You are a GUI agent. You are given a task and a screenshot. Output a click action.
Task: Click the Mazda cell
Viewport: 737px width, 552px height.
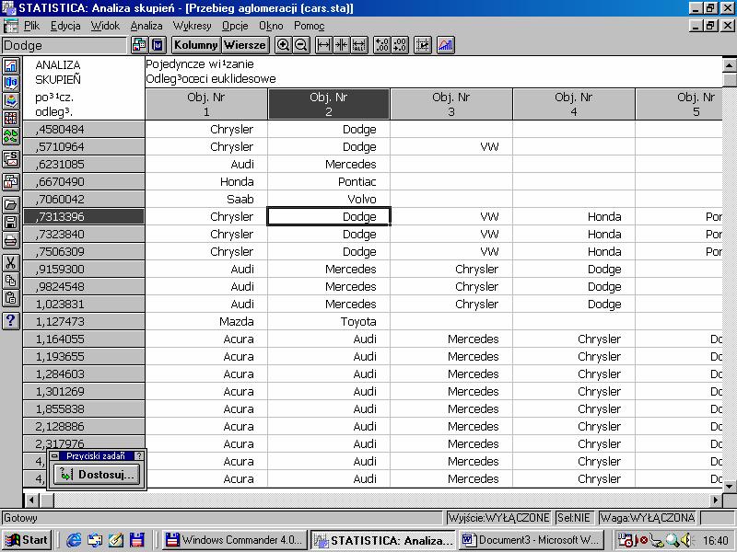pyautogui.click(x=206, y=321)
